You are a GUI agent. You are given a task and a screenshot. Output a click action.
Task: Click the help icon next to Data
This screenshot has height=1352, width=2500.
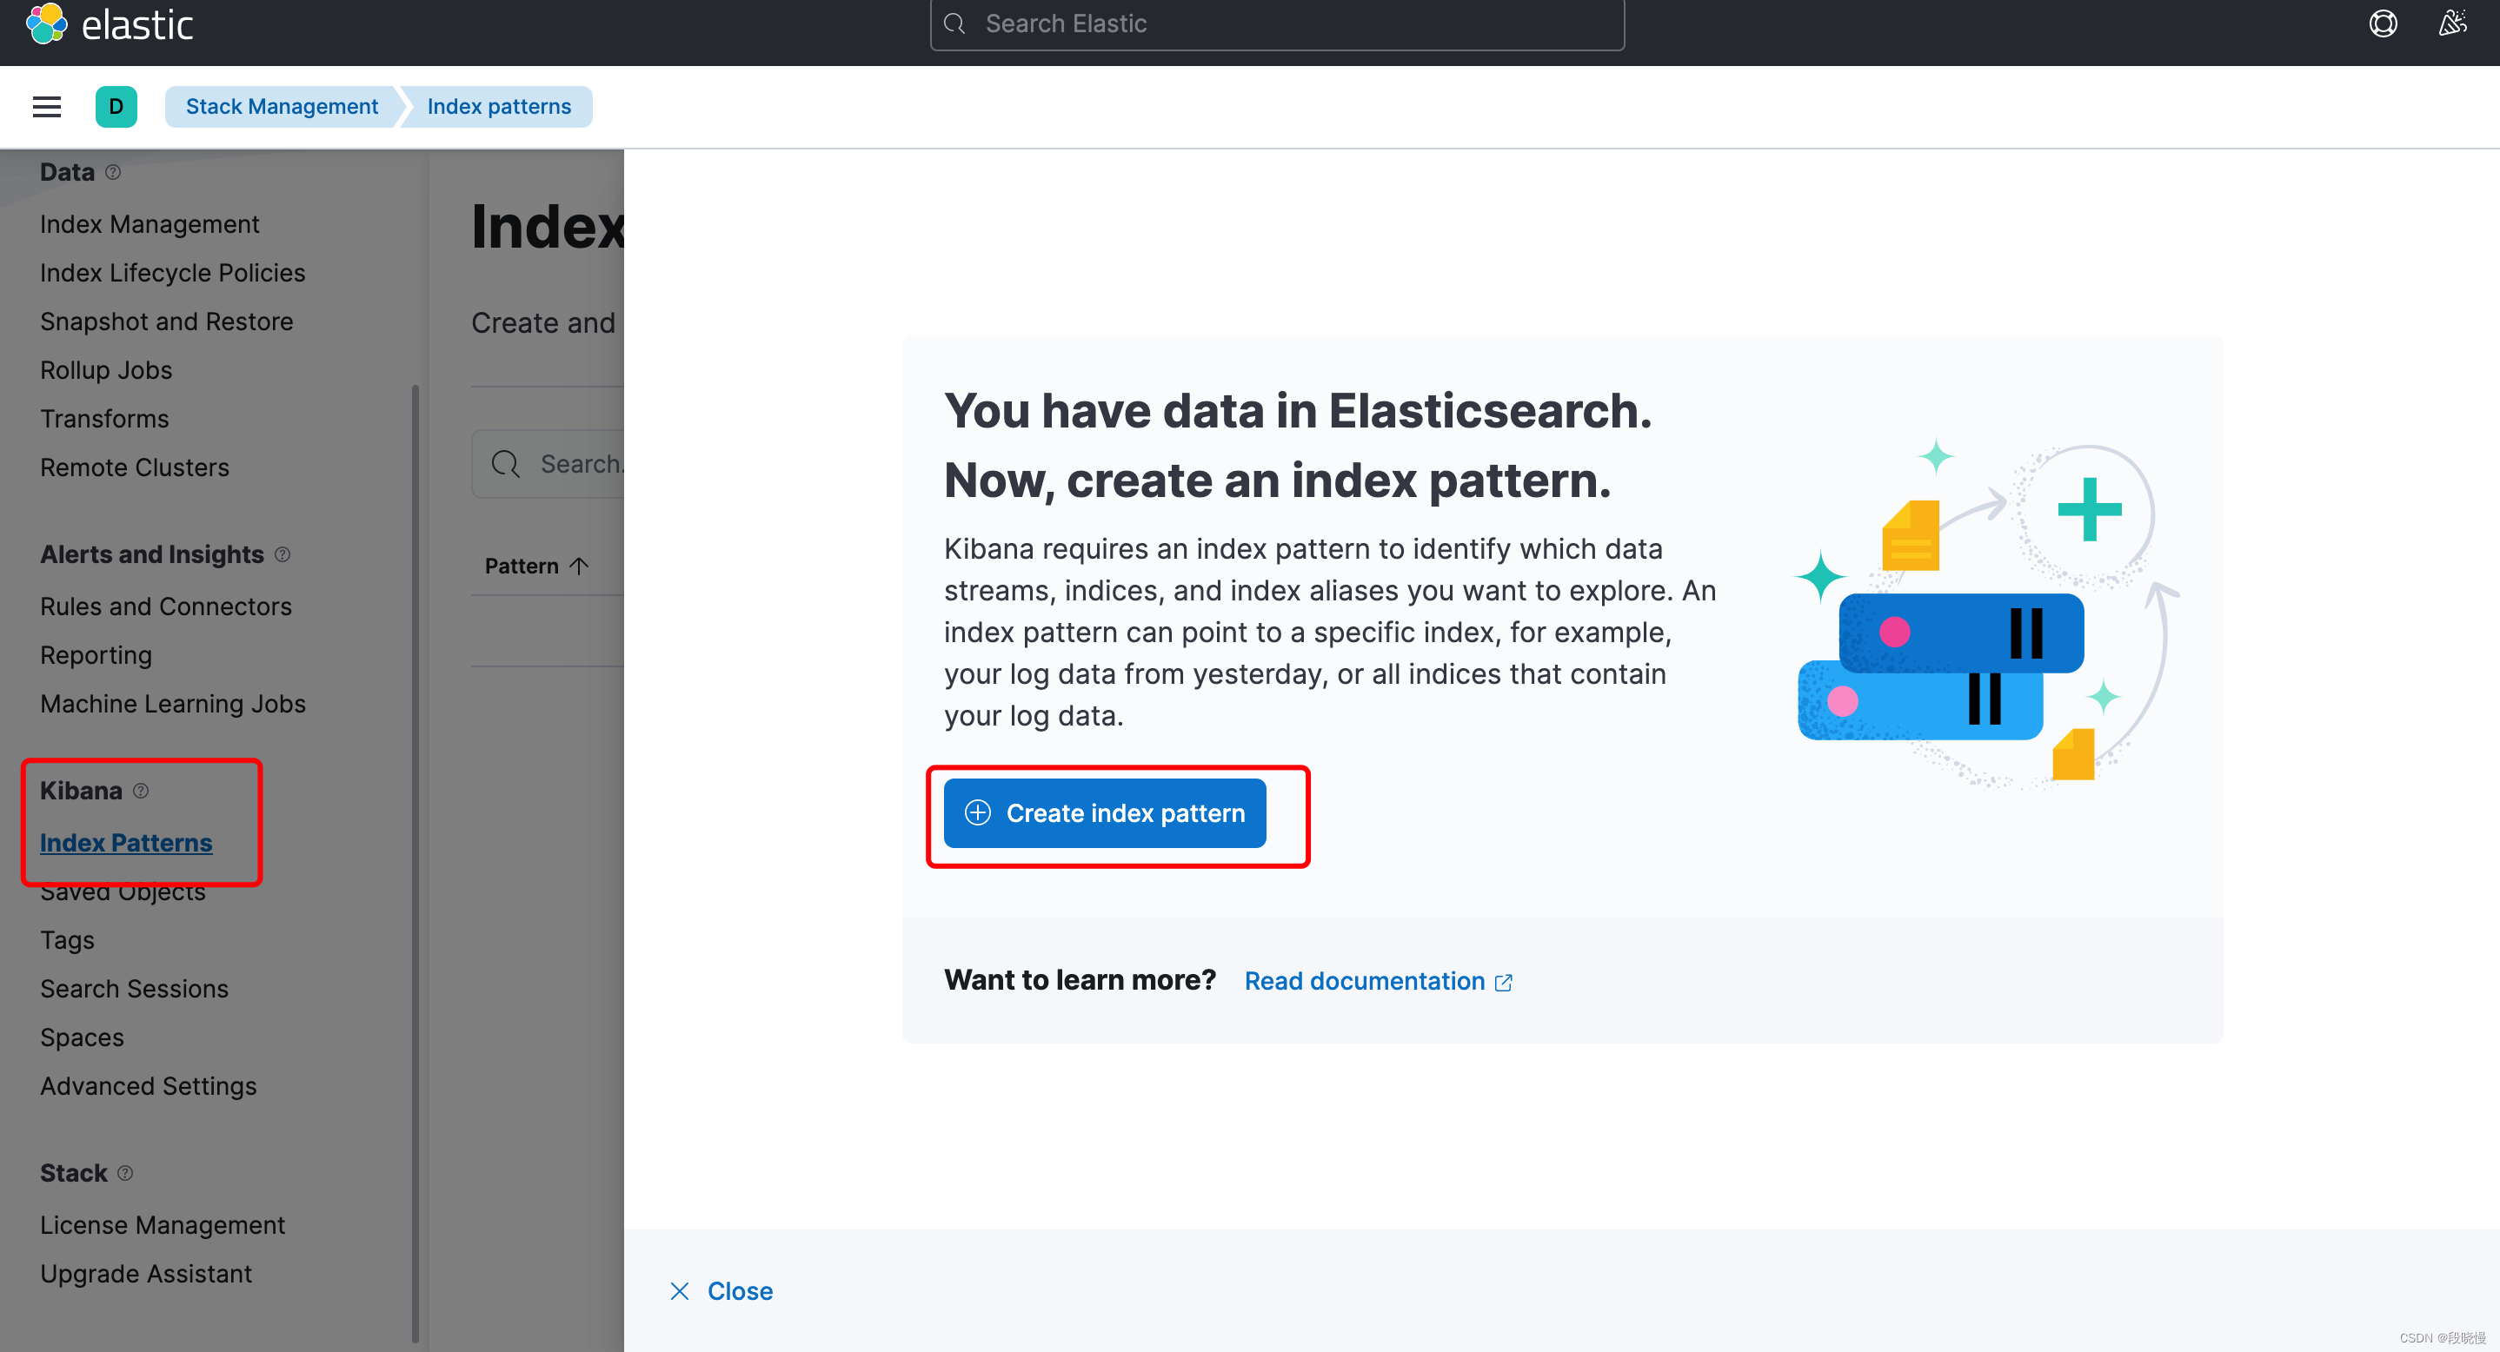click(x=113, y=173)
